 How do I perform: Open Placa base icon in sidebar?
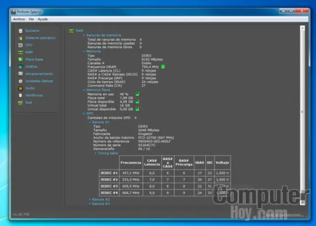pos(20,59)
